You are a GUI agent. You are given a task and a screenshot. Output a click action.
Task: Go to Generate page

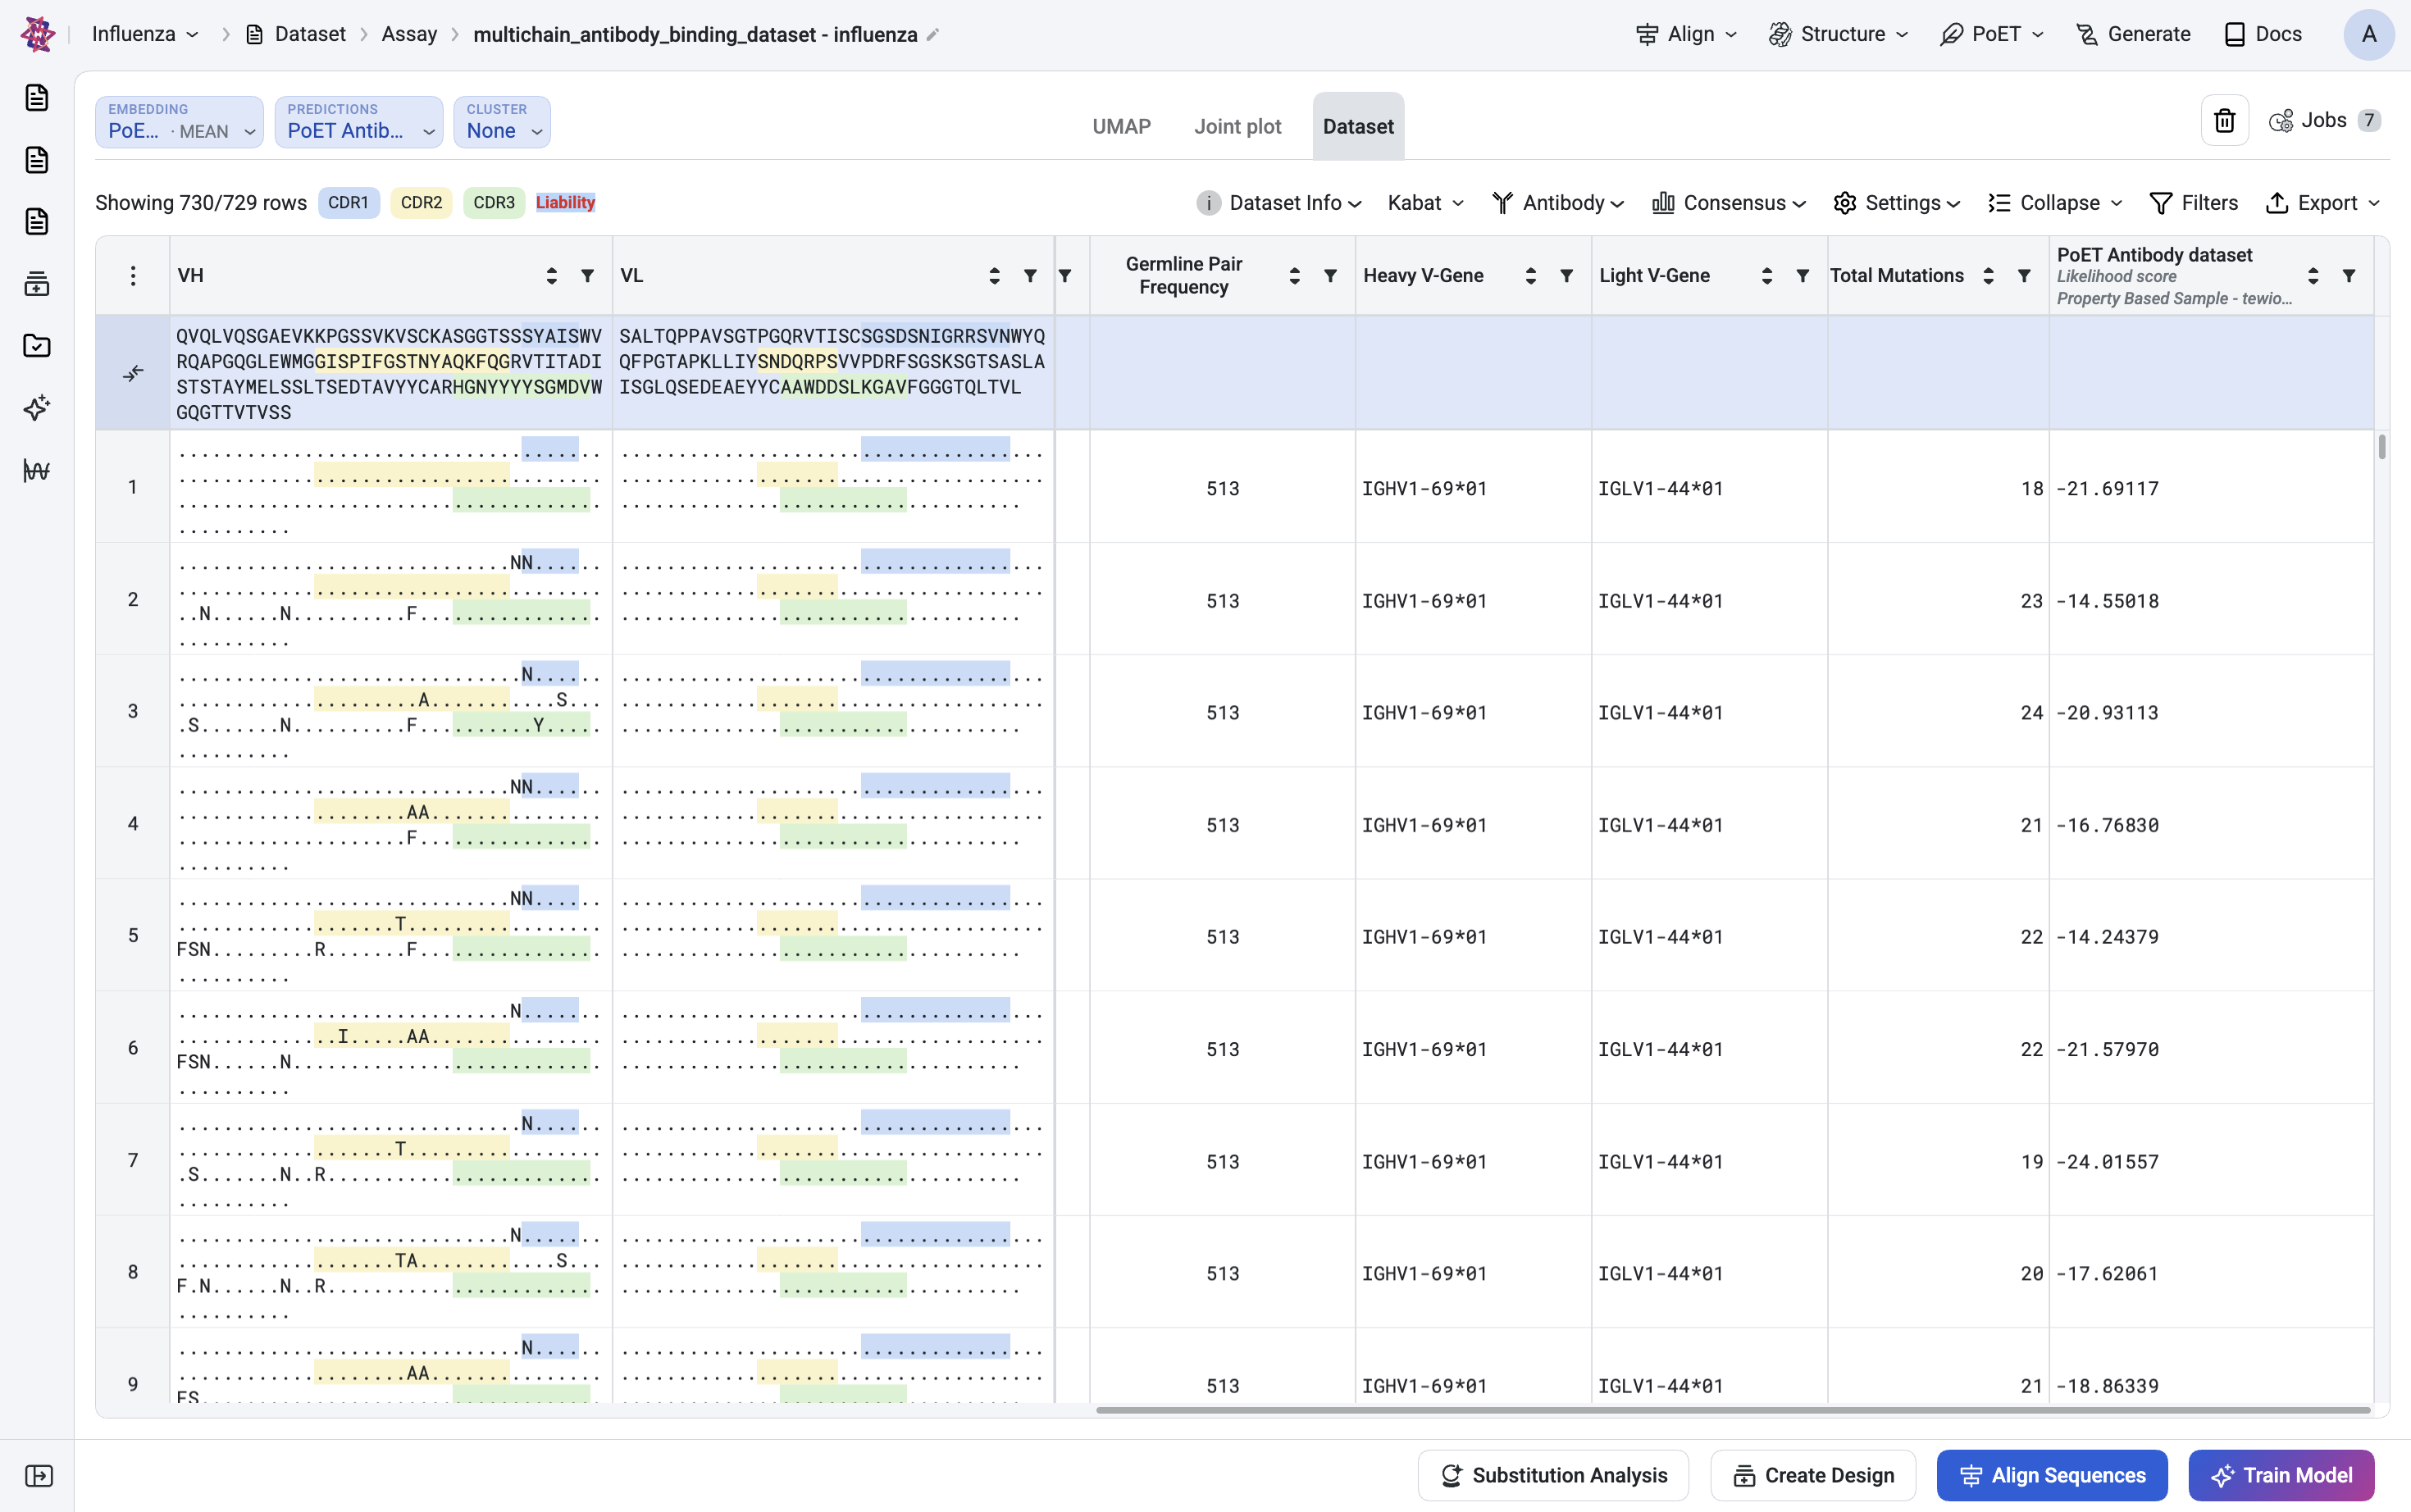(x=2133, y=34)
